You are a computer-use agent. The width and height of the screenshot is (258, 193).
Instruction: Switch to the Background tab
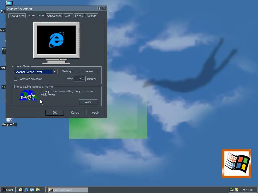click(x=17, y=16)
